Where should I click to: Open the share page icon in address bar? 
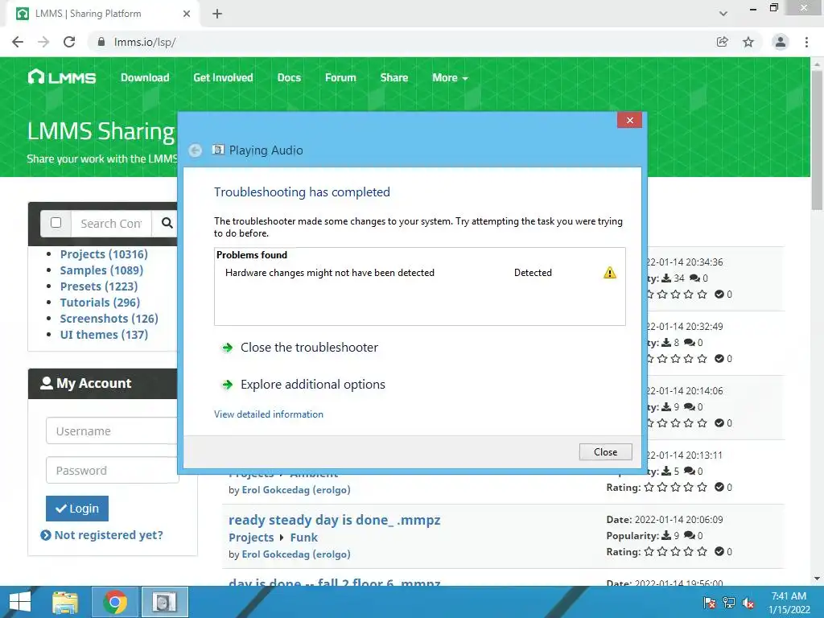click(723, 42)
